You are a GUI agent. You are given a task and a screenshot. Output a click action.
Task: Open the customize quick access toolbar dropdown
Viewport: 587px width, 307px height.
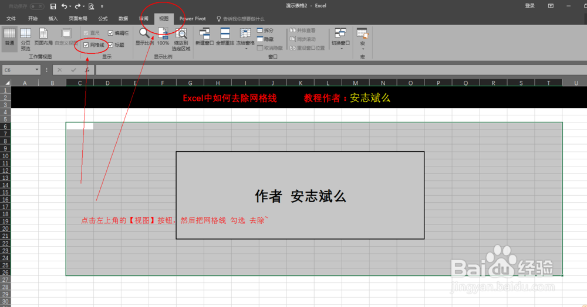point(102,6)
